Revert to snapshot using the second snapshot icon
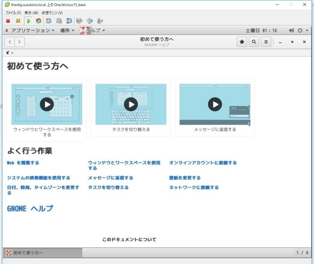The height and width of the screenshot is (264, 314). (59, 21)
